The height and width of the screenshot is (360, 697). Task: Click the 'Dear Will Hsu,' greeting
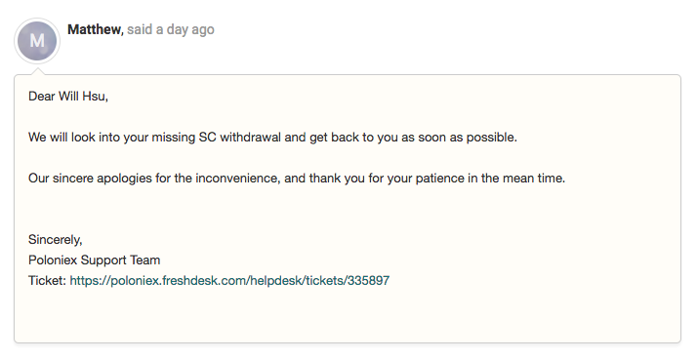click(68, 96)
